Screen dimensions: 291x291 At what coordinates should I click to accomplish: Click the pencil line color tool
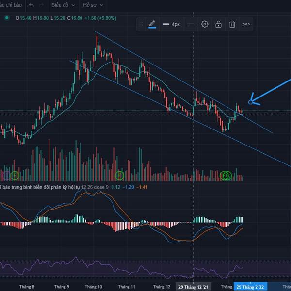[152, 24]
